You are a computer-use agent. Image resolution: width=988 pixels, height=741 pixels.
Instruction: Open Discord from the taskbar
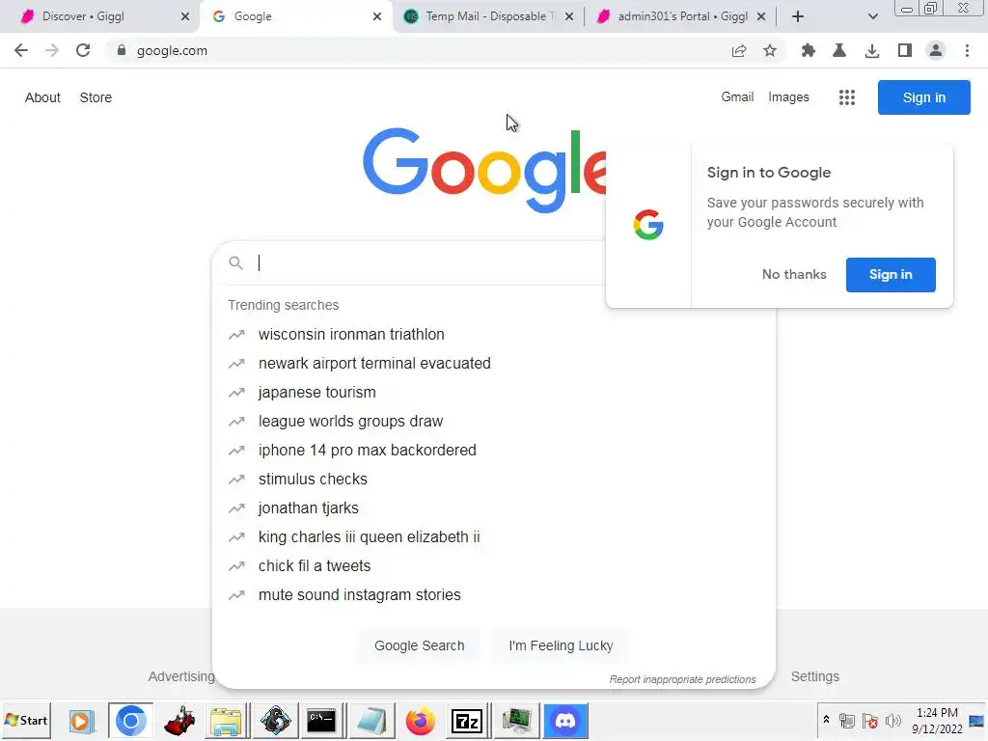click(x=565, y=720)
